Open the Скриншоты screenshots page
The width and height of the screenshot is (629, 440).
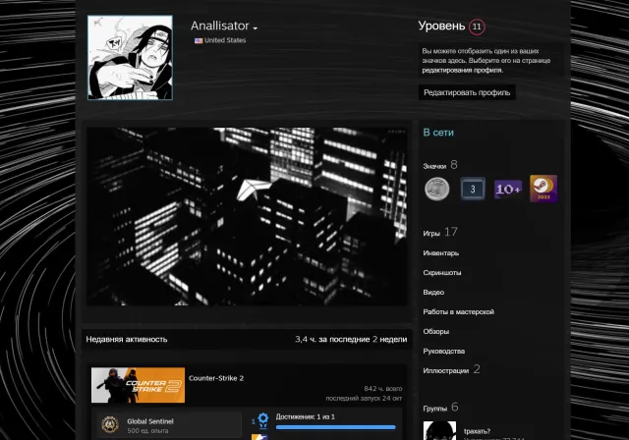[x=442, y=273]
